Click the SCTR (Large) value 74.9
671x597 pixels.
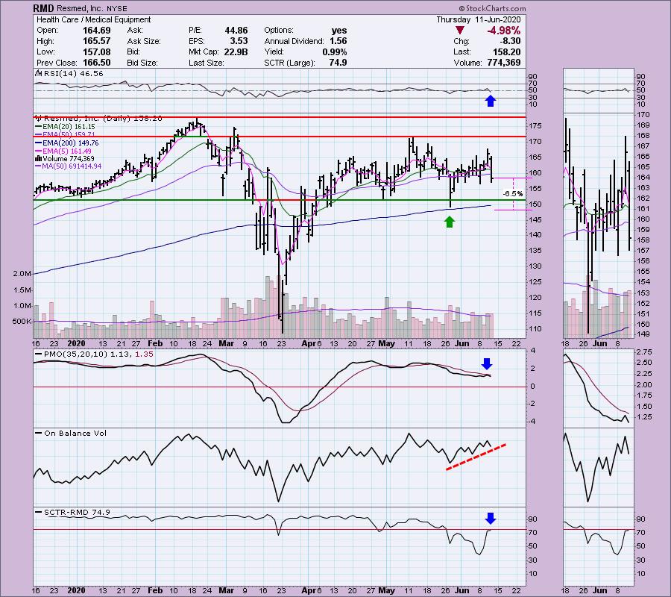338,63
